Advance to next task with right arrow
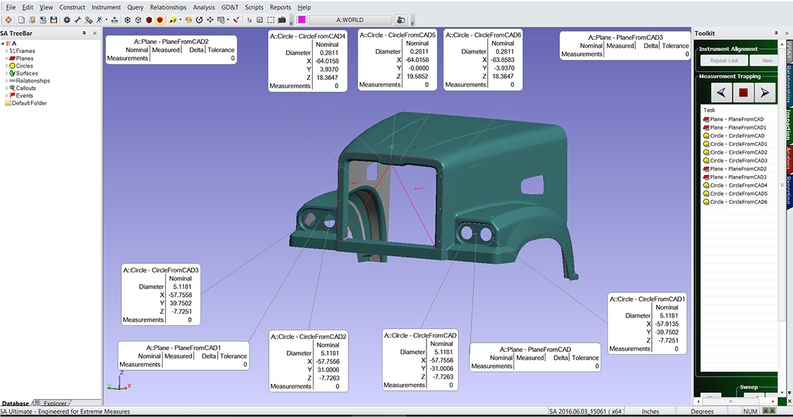The image size is (793, 417). (x=765, y=92)
